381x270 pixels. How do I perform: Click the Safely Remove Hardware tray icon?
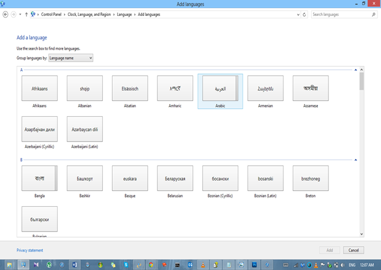pyautogui.click(x=330, y=265)
